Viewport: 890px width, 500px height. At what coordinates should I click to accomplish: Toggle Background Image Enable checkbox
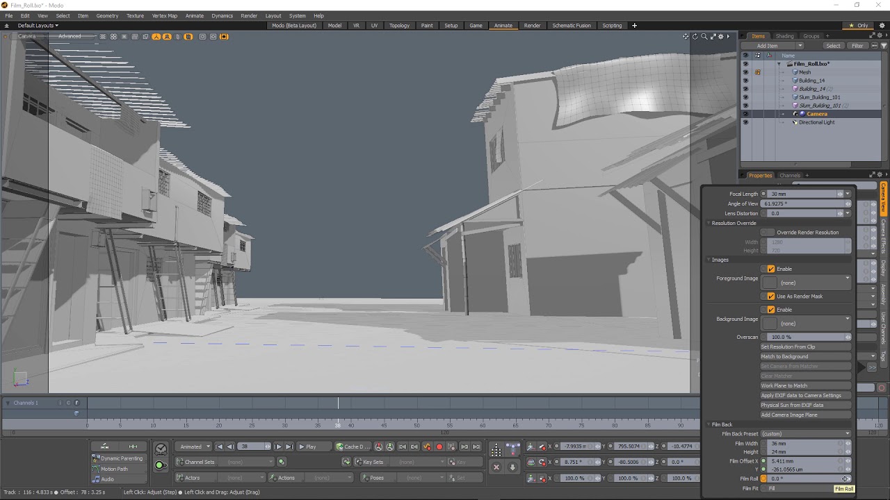[x=770, y=310]
